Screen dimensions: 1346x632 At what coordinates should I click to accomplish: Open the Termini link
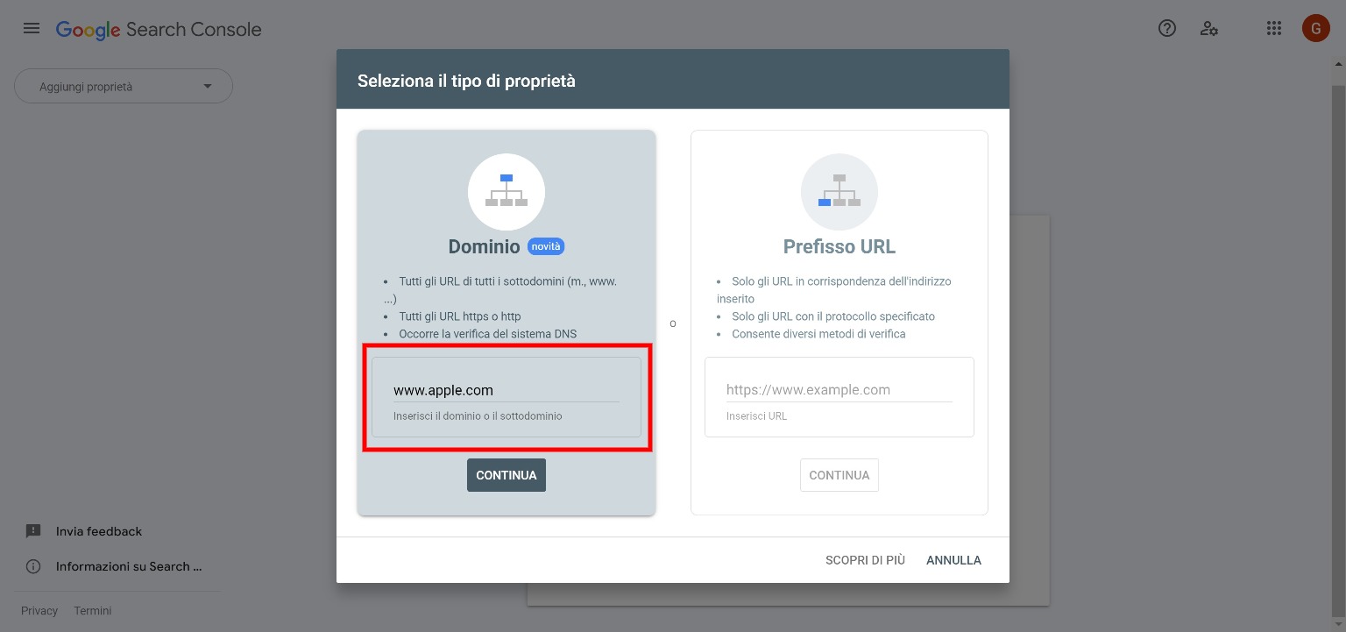pyautogui.click(x=93, y=611)
